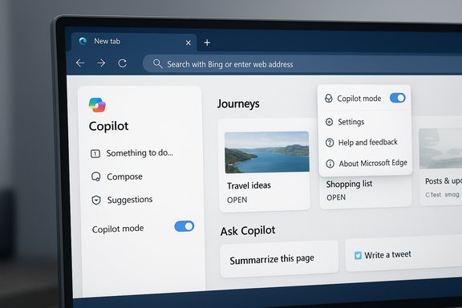This screenshot has width=462, height=308.
Task: Open Compose in the Copilot sidebar
Action: (117, 176)
